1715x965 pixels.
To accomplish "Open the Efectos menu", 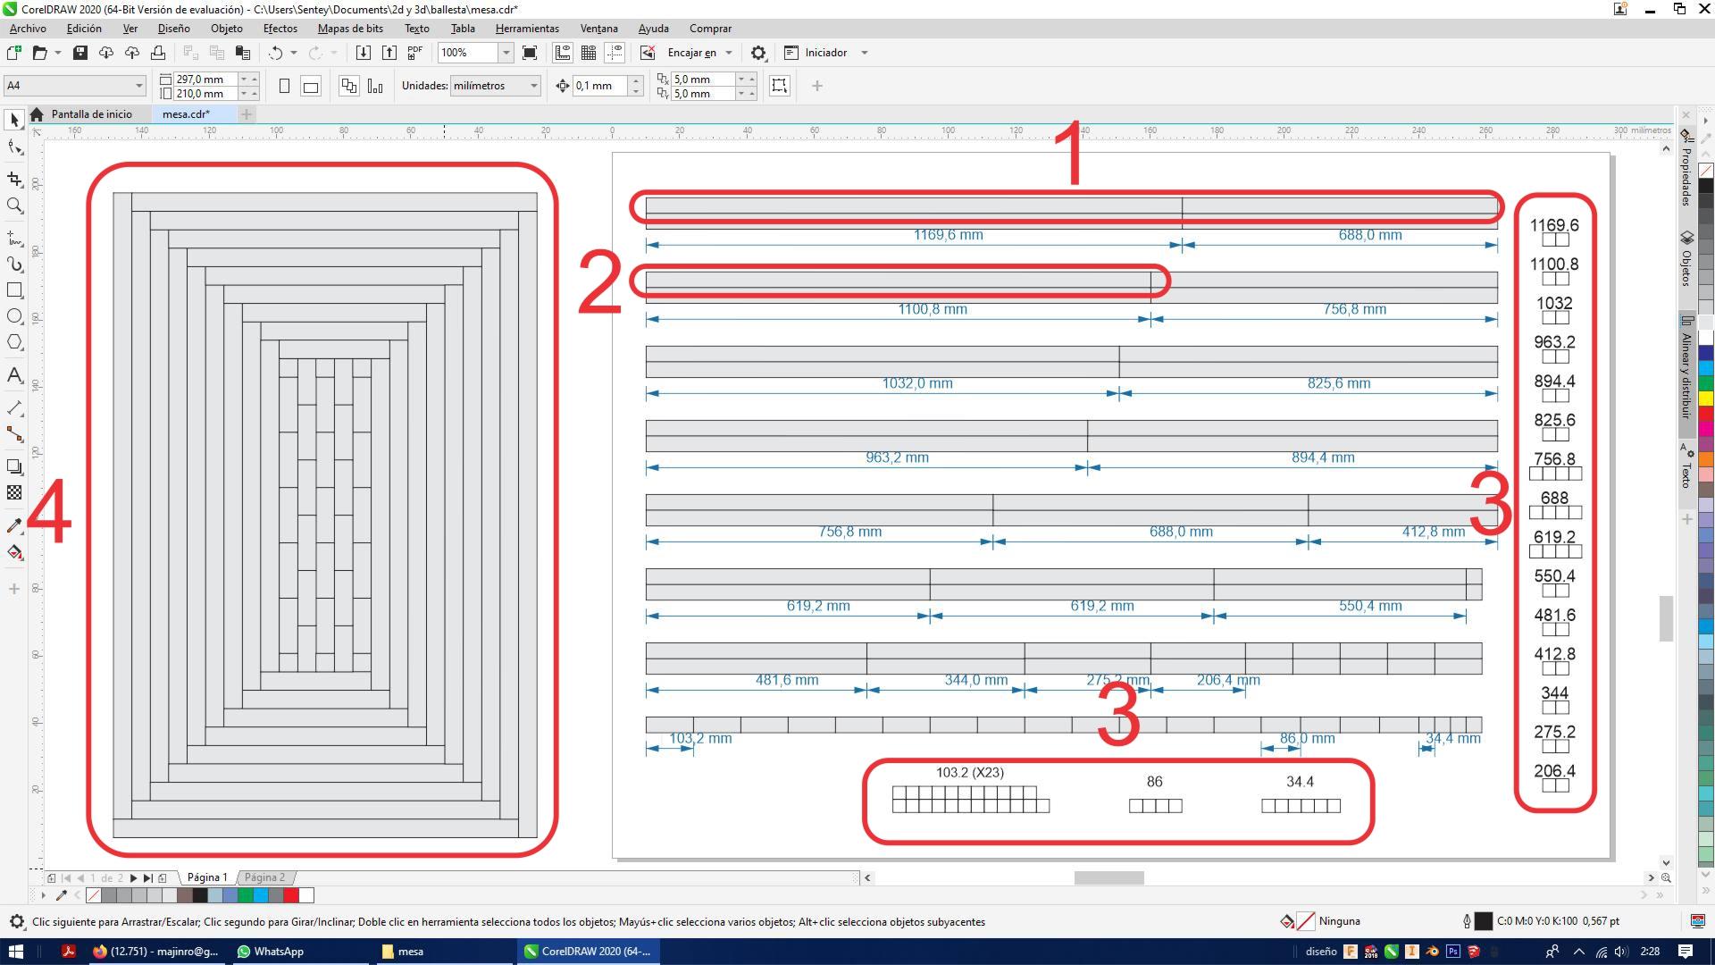I will pos(280,29).
